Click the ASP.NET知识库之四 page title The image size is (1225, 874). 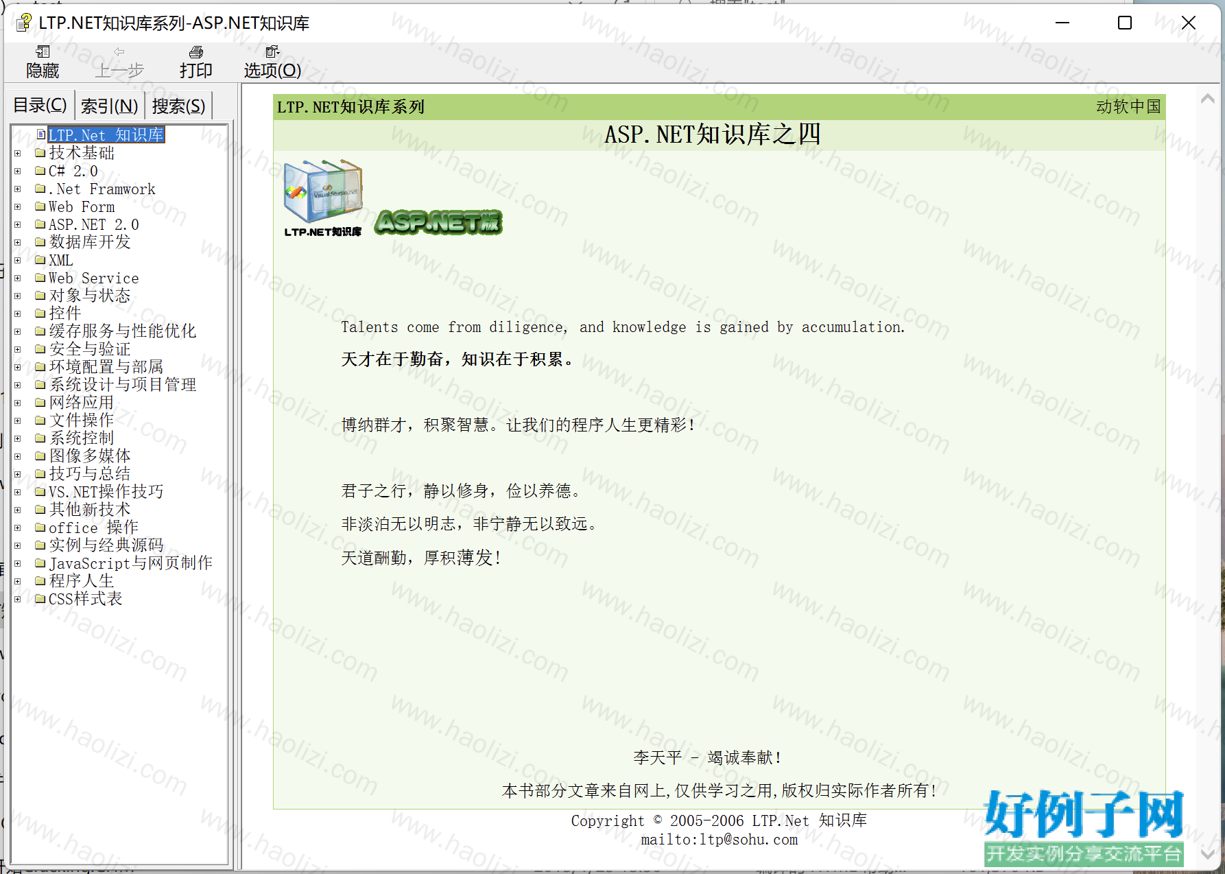(713, 134)
